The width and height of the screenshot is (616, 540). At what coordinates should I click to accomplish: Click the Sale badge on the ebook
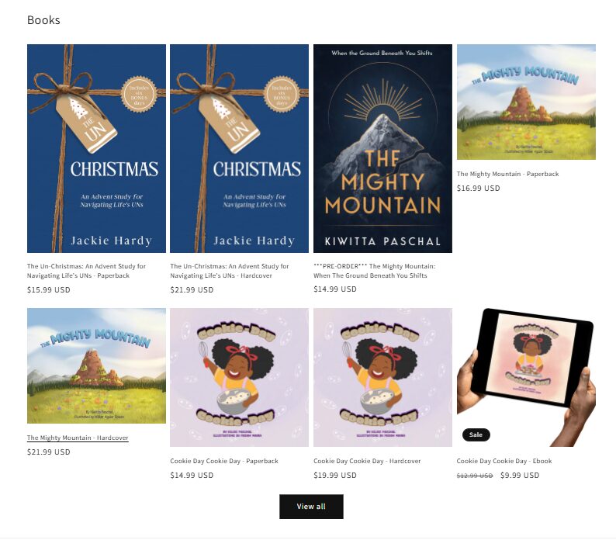476,434
